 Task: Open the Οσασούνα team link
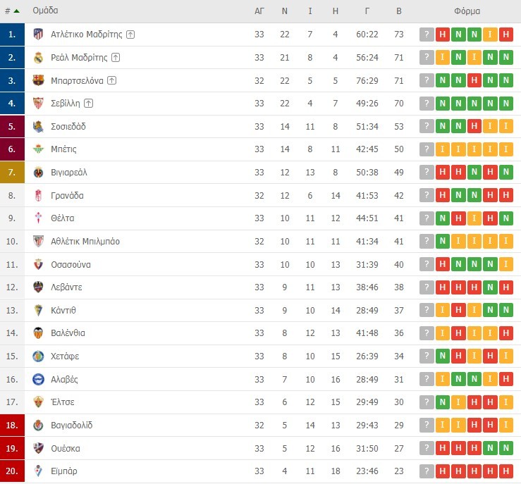(71, 265)
